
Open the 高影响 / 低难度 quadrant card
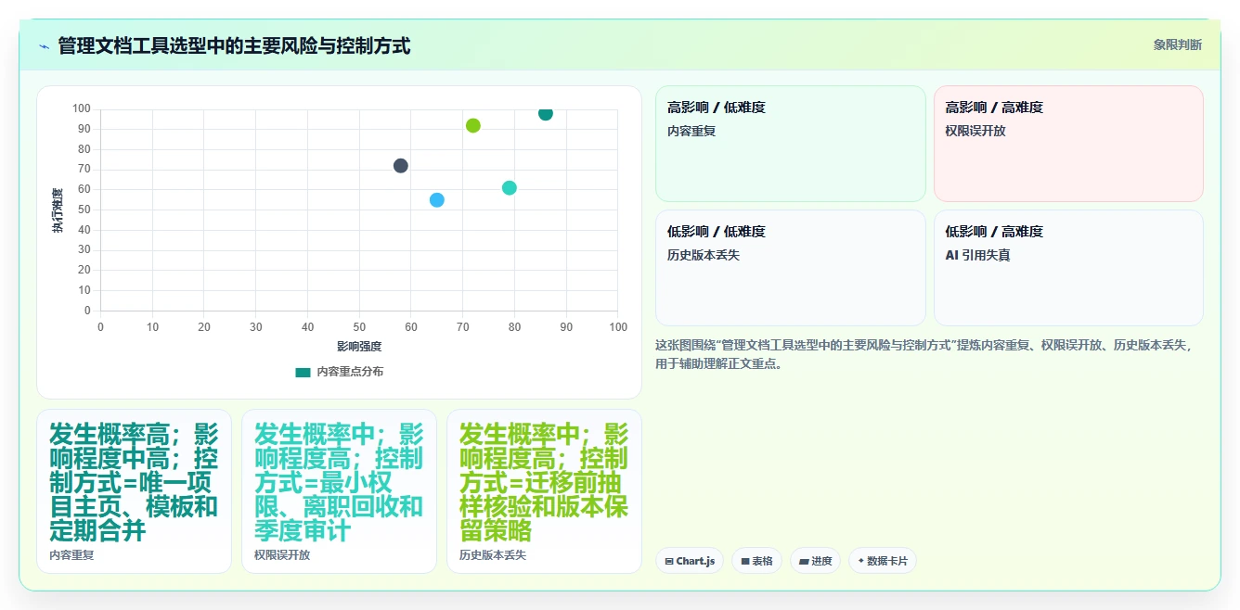pos(791,144)
